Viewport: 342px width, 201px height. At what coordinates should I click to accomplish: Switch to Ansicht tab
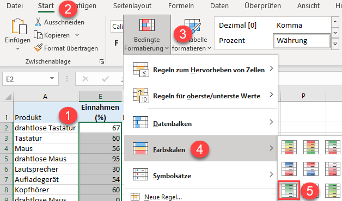[x=308, y=5]
